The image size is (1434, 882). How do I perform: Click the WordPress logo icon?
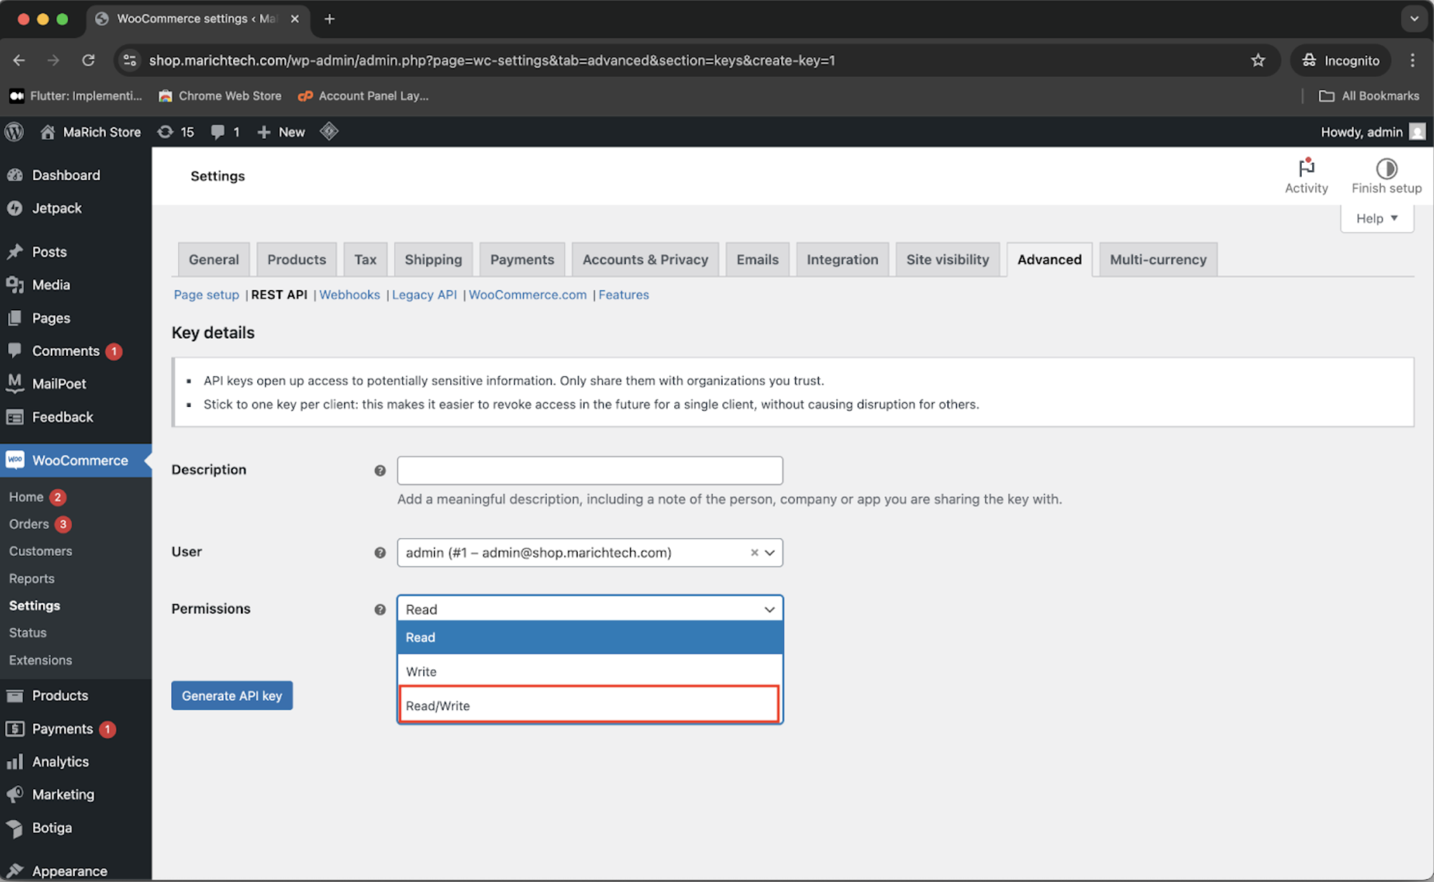[x=14, y=131]
